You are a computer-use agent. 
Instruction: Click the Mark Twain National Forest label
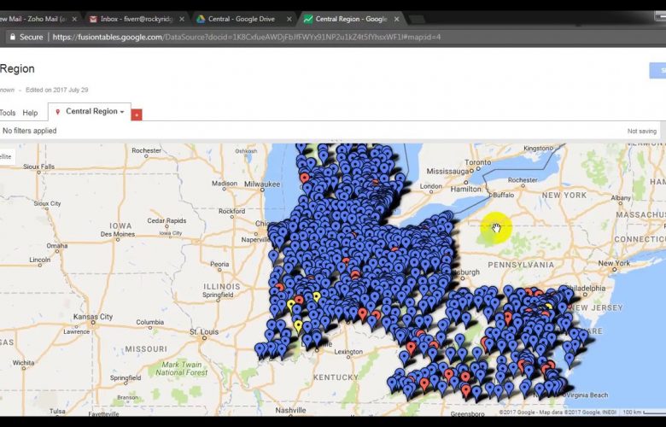(x=181, y=368)
